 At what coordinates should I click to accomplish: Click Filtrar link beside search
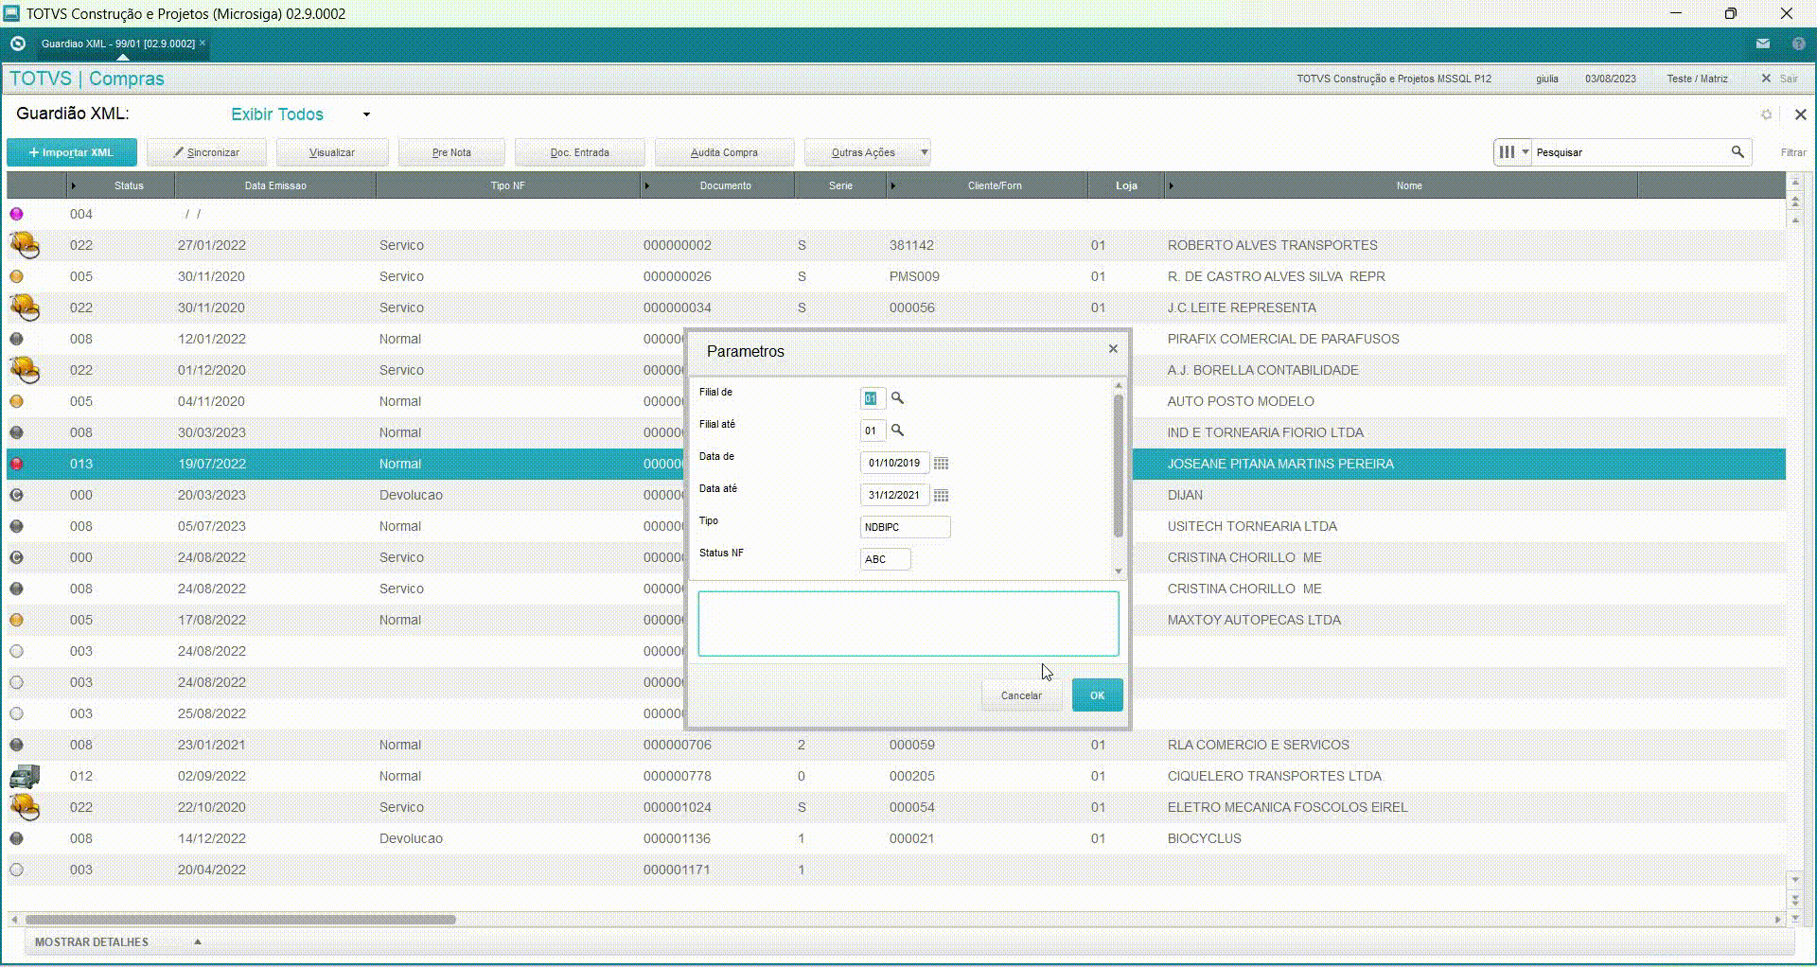1793,152
